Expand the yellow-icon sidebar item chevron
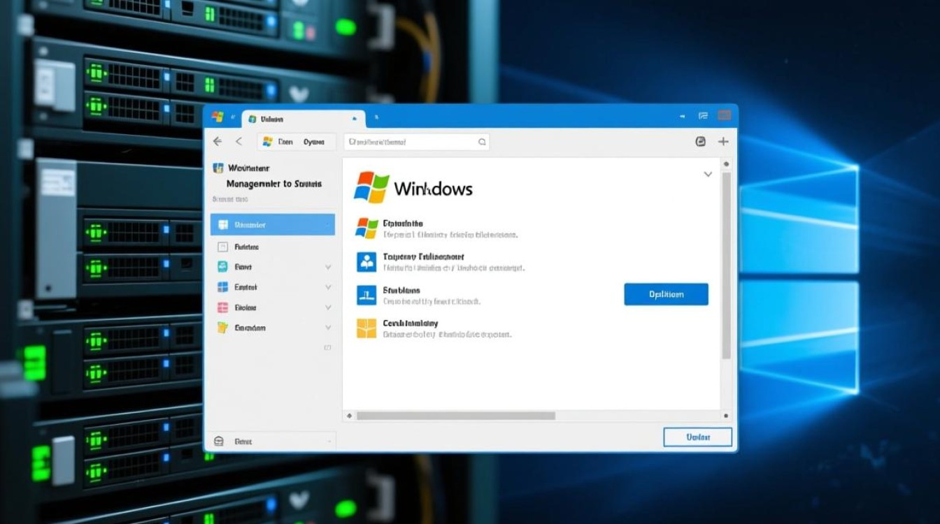Viewport: 940px width, 524px height. pyautogui.click(x=328, y=328)
